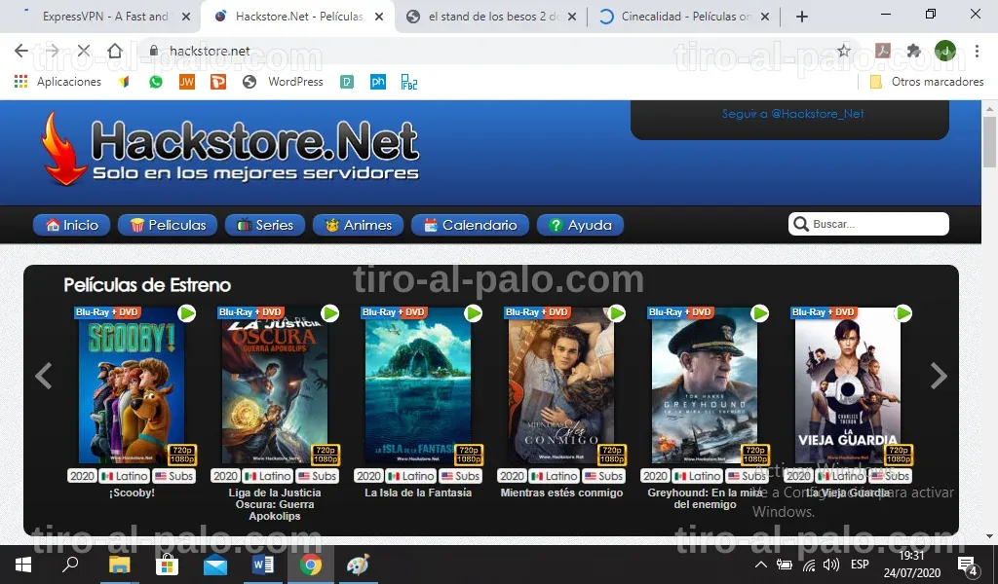Image resolution: width=998 pixels, height=584 pixels.
Task: Go back using the browser back arrow
Action: pyautogui.click(x=21, y=51)
